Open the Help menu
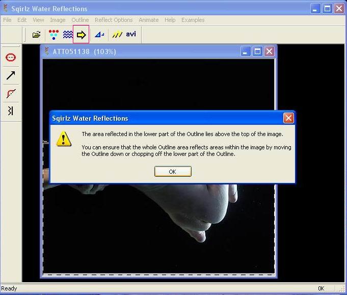Image resolution: width=347 pixels, height=295 pixels. [x=170, y=20]
